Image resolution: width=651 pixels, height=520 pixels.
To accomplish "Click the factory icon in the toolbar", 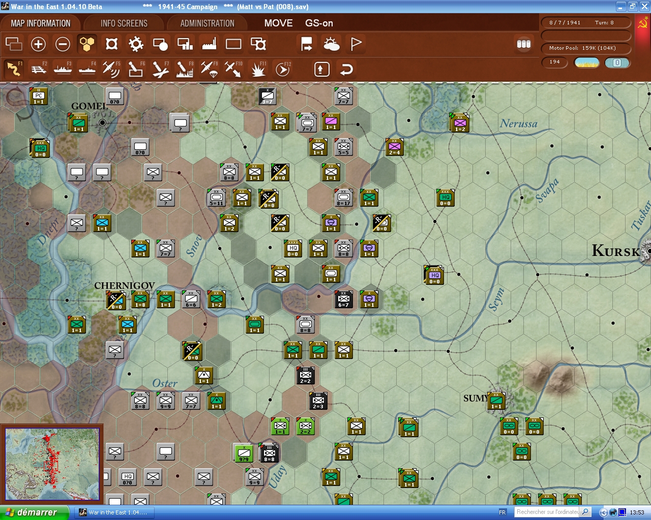I will click(x=209, y=44).
